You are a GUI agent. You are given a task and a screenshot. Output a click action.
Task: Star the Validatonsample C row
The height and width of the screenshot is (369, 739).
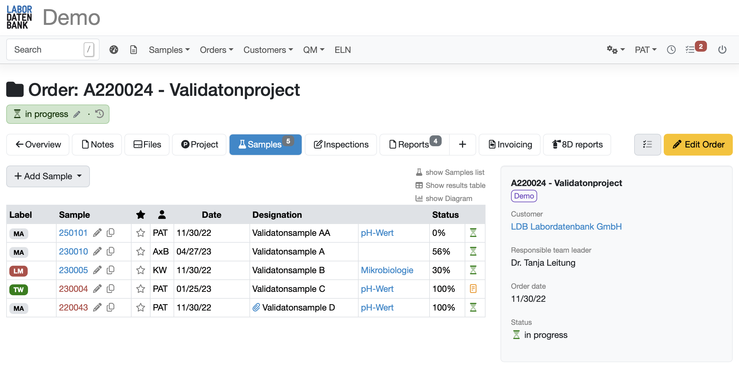[x=141, y=289]
